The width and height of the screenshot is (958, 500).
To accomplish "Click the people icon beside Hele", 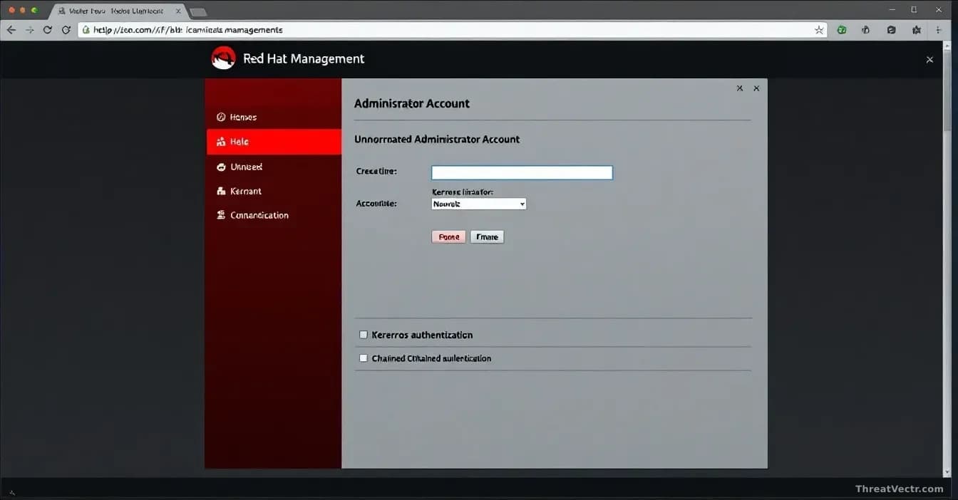I will [x=221, y=142].
